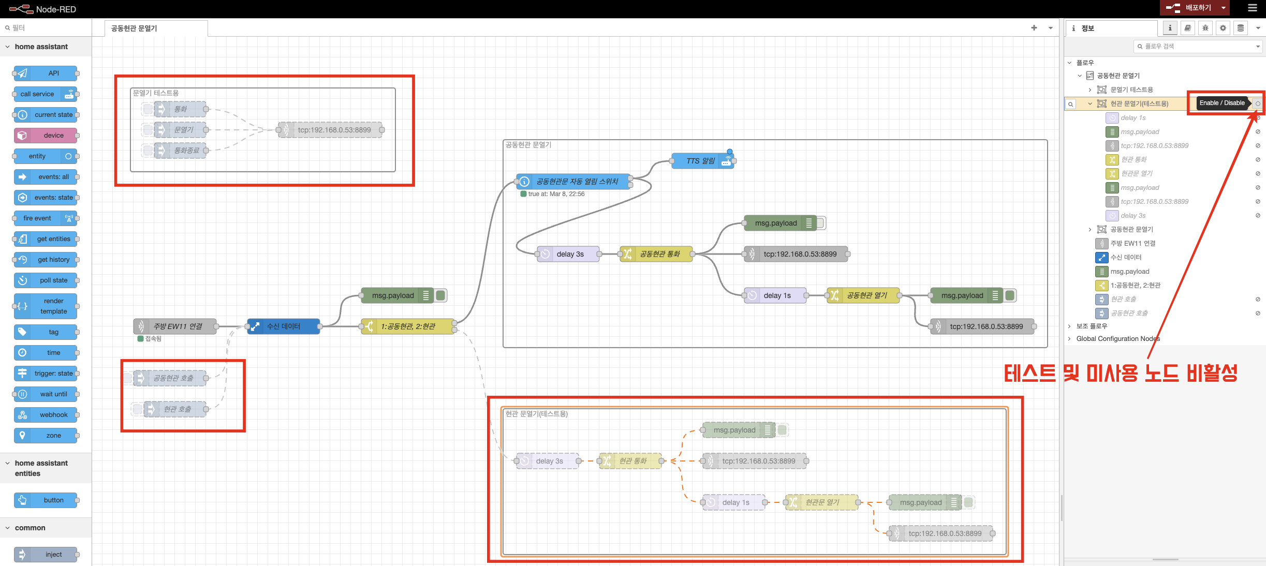The height and width of the screenshot is (566, 1266).
Task: Expand the 문열기 테스트용 tree group
Action: [x=1090, y=90]
